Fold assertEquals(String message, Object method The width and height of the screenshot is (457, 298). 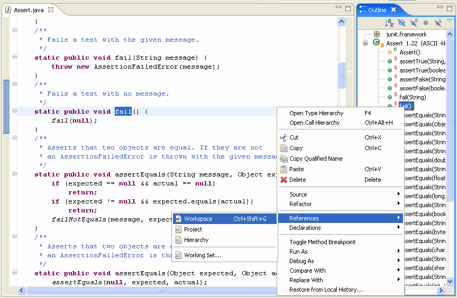pyautogui.click(x=14, y=174)
